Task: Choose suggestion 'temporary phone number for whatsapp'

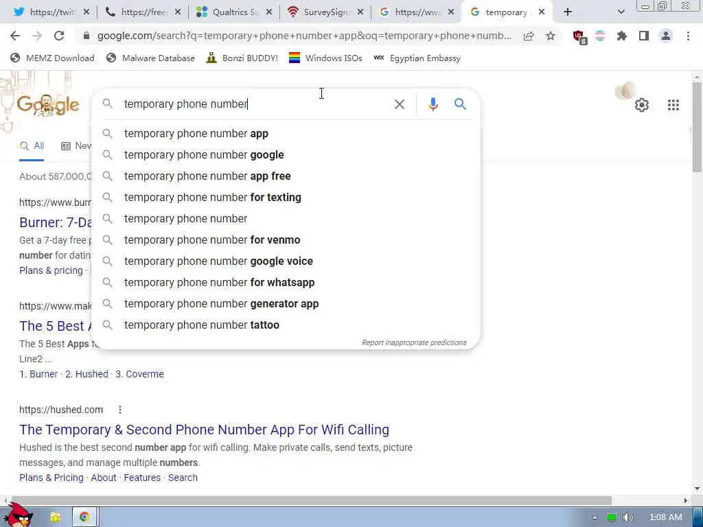Action: pyautogui.click(x=286, y=282)
